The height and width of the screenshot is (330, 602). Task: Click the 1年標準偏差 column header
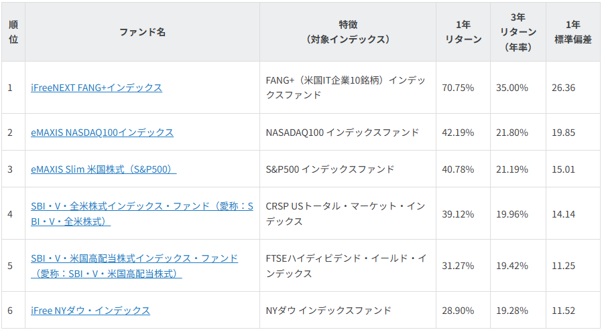573,32
